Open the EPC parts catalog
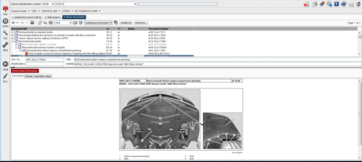Image resolution: width=362 pixels, height=162 pixels. (5, 78)
